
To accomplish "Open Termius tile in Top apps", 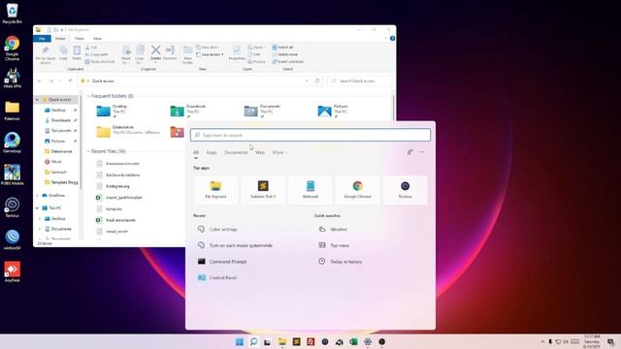I will (x=406, y=190).
